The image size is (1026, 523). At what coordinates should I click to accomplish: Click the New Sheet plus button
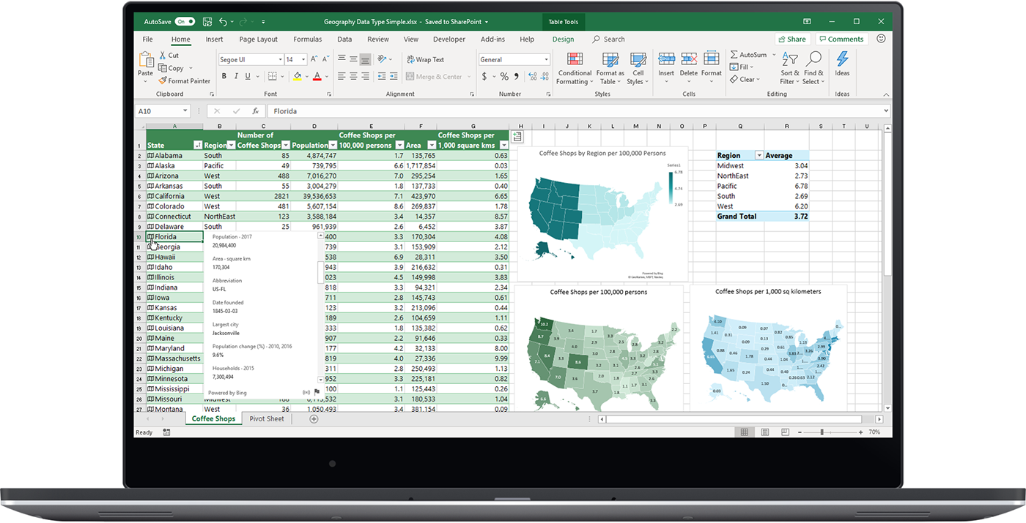click(x=314, y=418)
